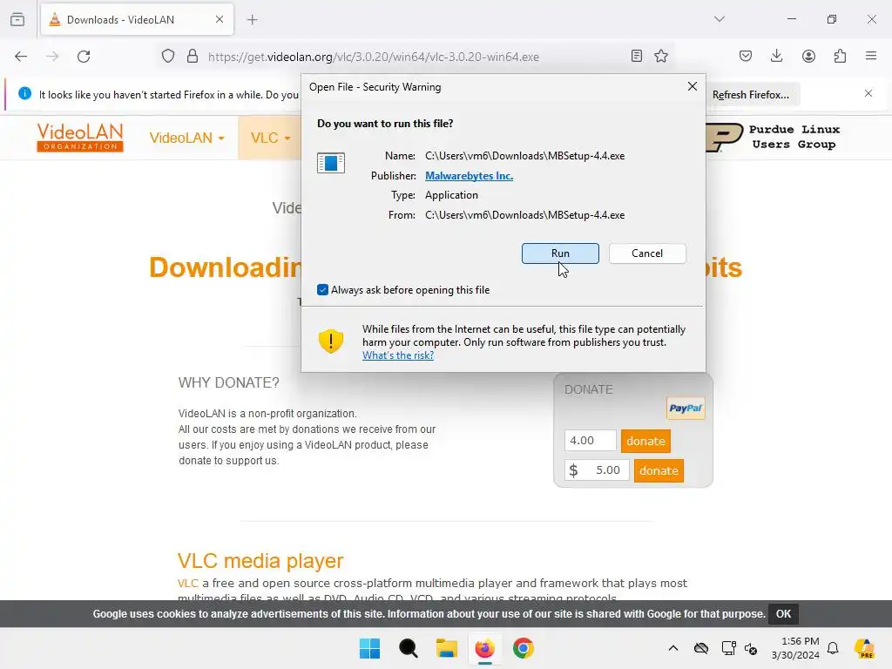Screen dimensions: 892x669
Task: Click the Purdue Linux Users Group logo
Action: coord(774,137)
